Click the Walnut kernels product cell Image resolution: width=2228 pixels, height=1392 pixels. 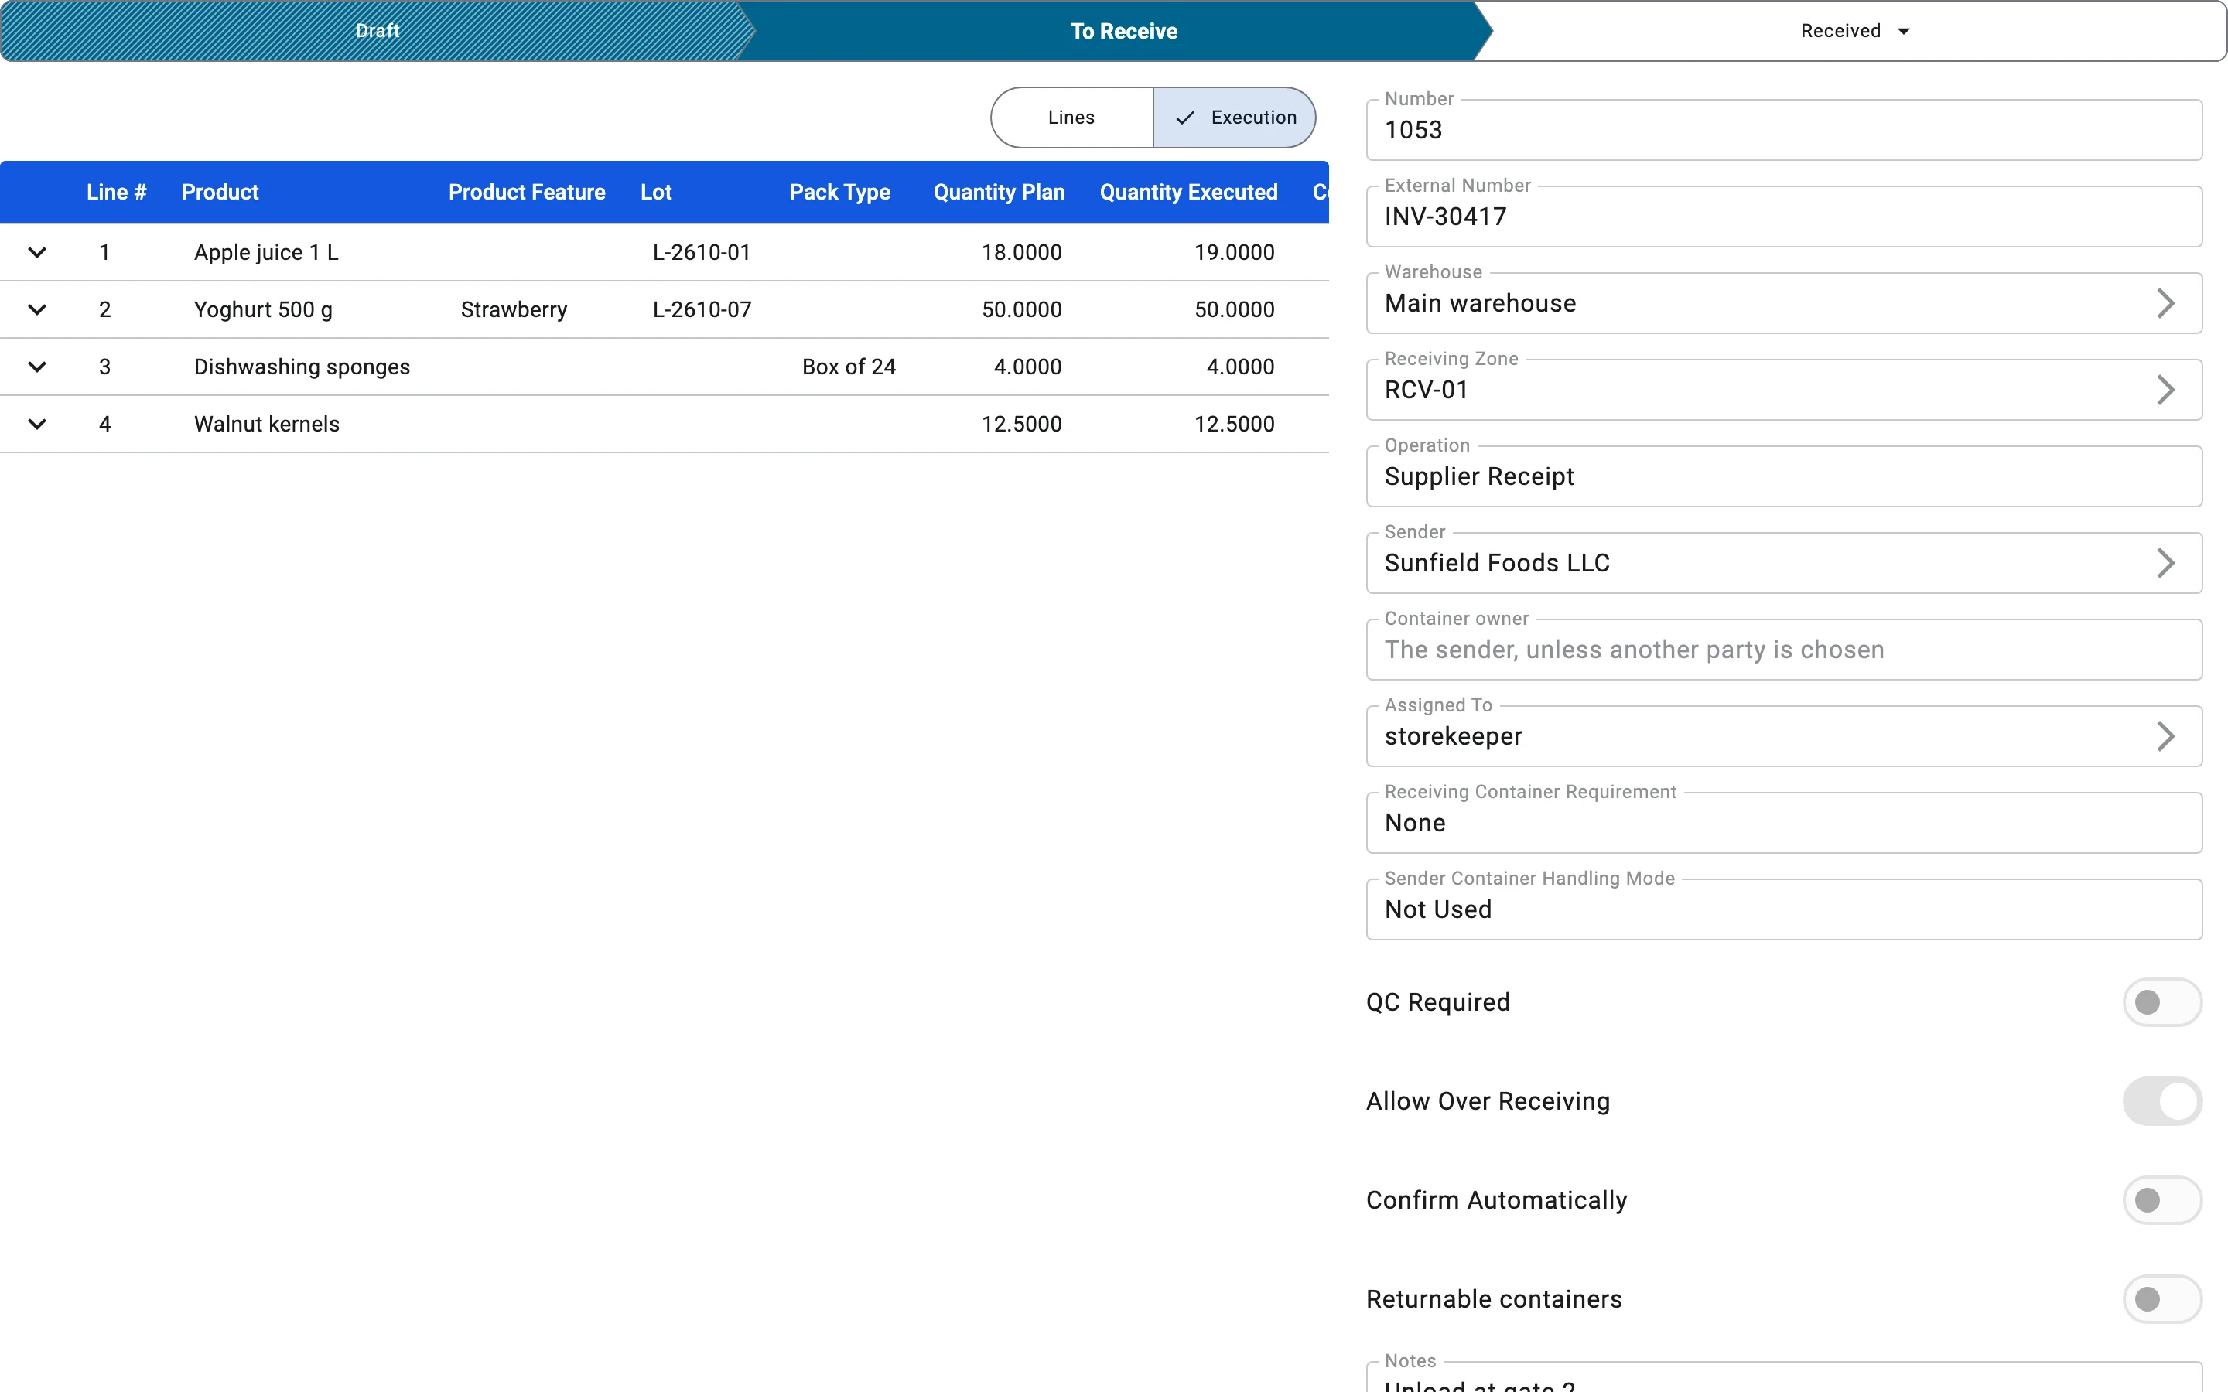click(x=267, y=424)
